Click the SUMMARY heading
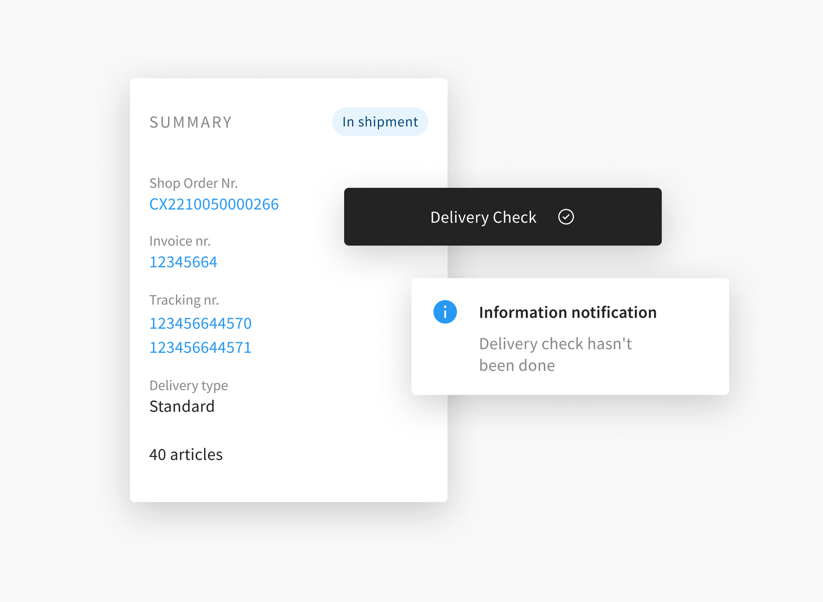 pyautogui.click(x=191, y=122)
